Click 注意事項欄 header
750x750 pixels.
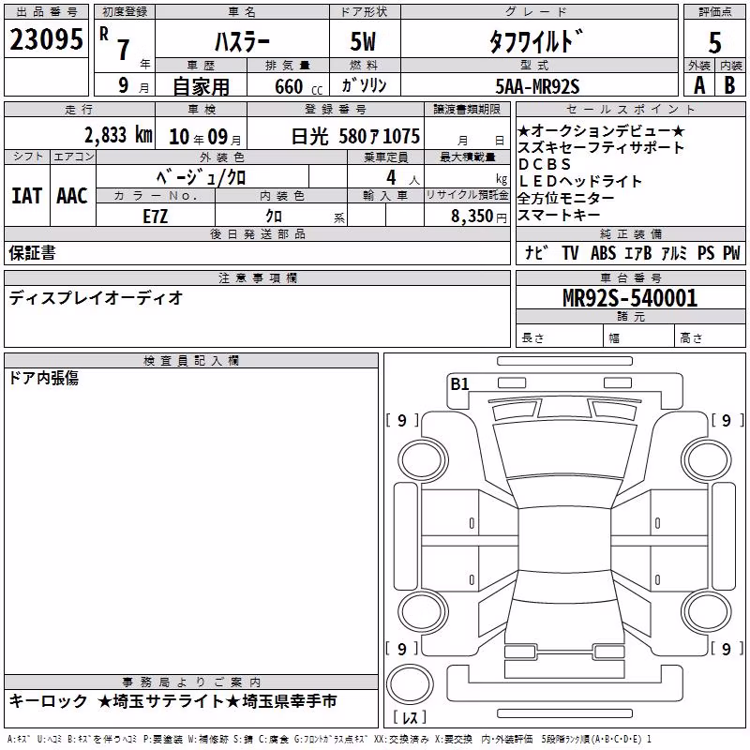pos(257,278)
